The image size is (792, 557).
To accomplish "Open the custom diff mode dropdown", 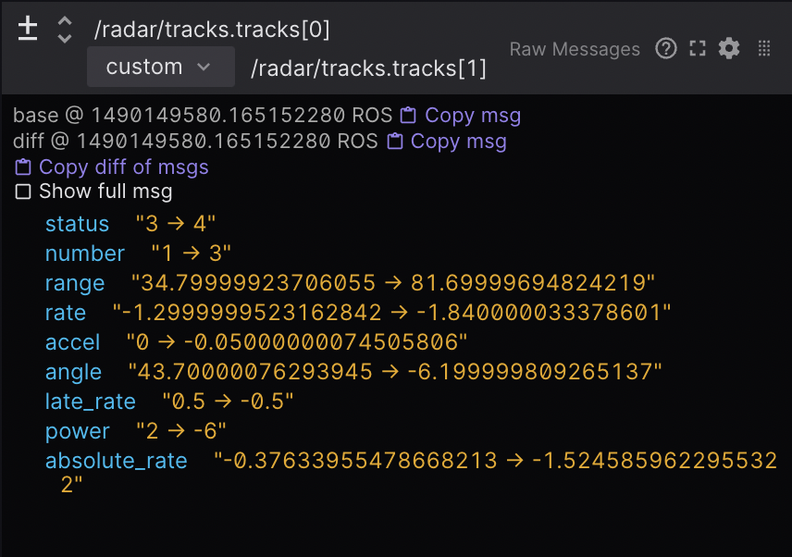I will point(160,67).
